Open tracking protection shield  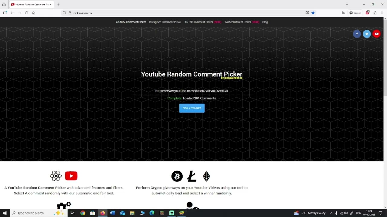(x=64, y=13)
